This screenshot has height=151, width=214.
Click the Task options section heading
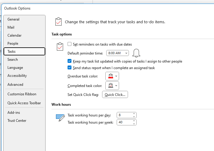click(x=62, y=34)
